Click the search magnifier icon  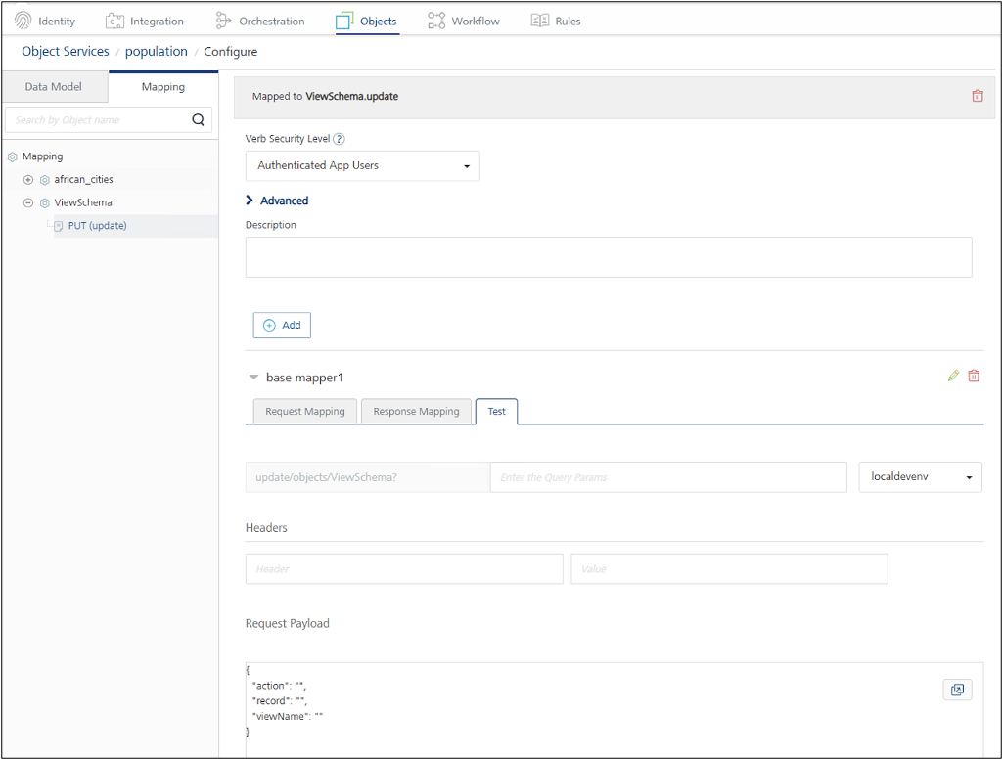[198, 119]
